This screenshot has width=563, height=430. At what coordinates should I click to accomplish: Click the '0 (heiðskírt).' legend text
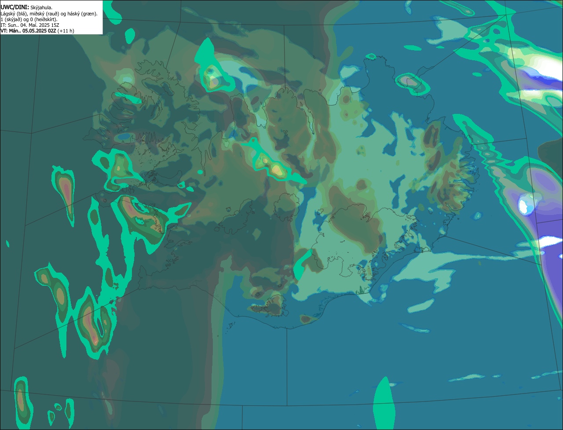click(44, 19)
